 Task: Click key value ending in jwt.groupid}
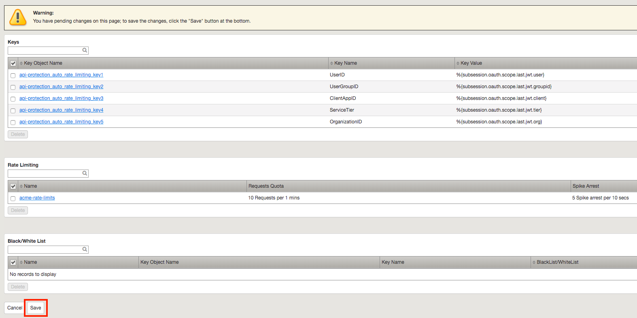tap(504, 87)
